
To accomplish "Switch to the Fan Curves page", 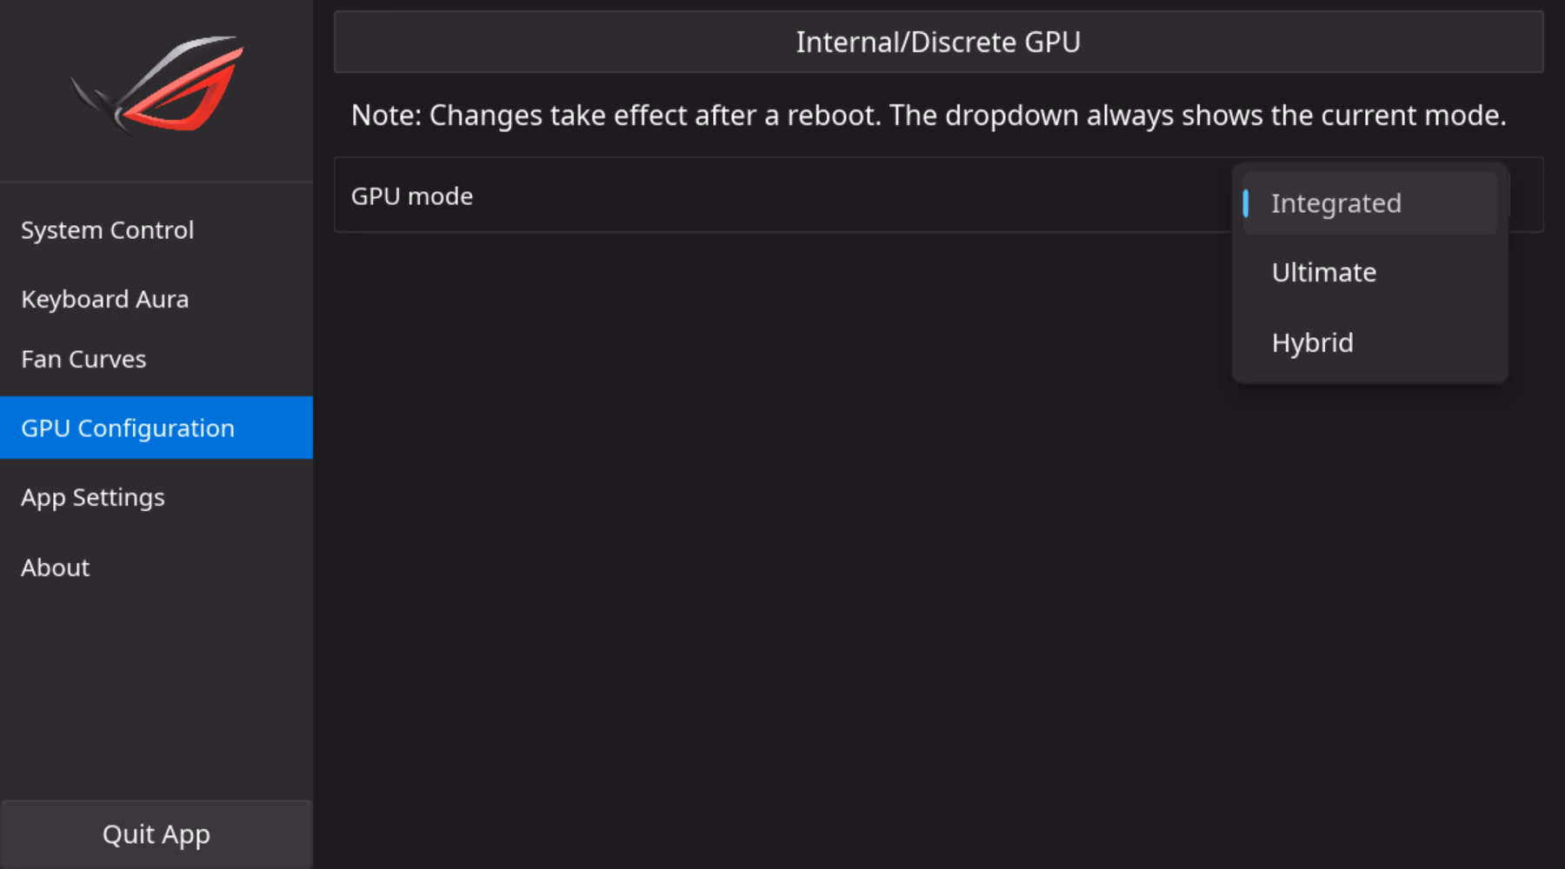I will coord(83,360).
